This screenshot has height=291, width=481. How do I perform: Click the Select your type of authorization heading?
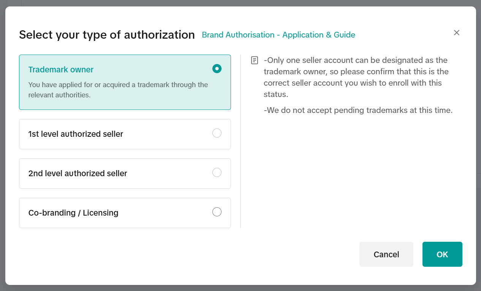click(x=107, y=35)
